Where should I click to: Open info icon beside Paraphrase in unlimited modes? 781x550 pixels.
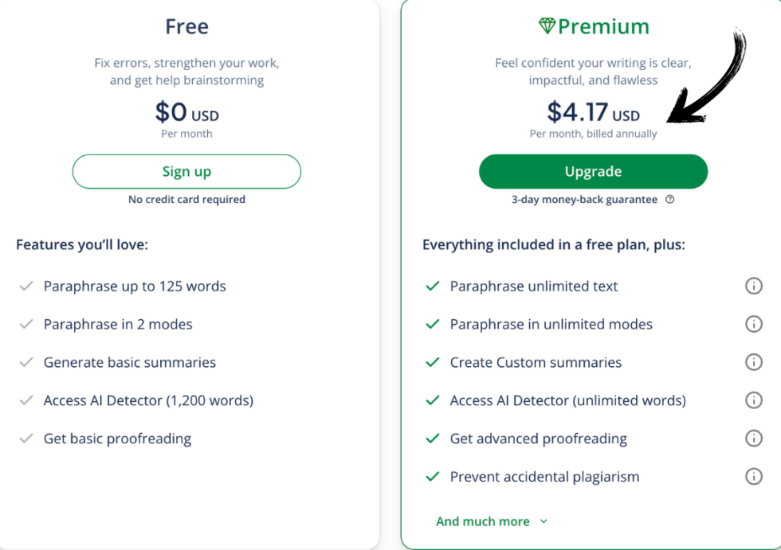[753, 324]
